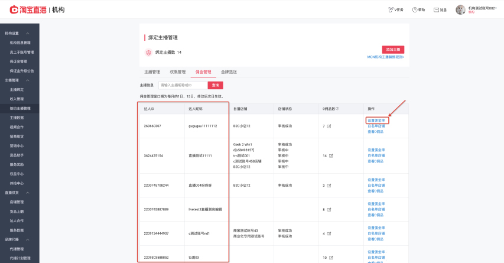The height and width of the screenshot is (263, 504).
Task: Click the shield icon beside 绑定主播数
Action: pos(148,53)
